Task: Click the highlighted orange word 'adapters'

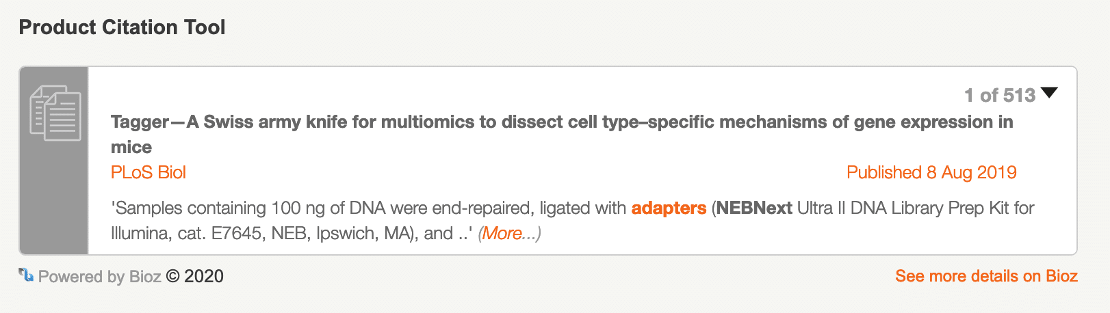Action: coord(668,208)
